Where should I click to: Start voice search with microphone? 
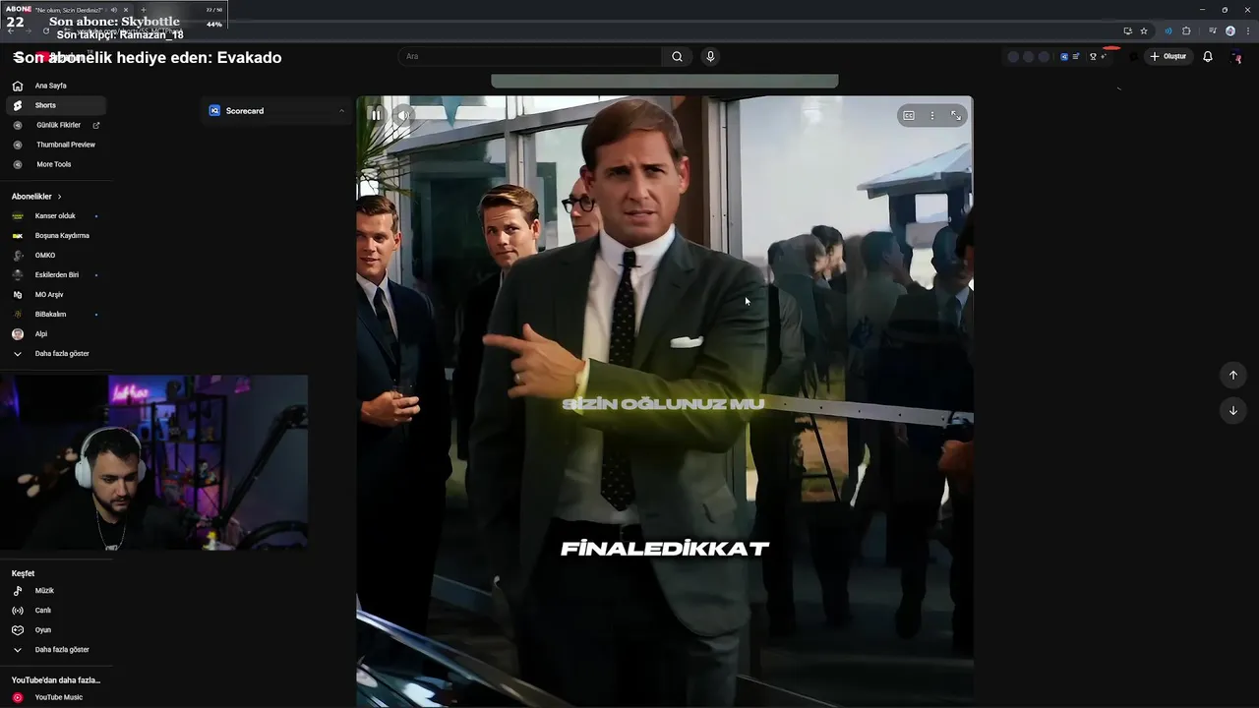pyautogui.click(x=710, y=56)
